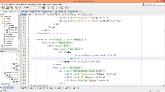Open the Output window button

(x=4, y=91)
